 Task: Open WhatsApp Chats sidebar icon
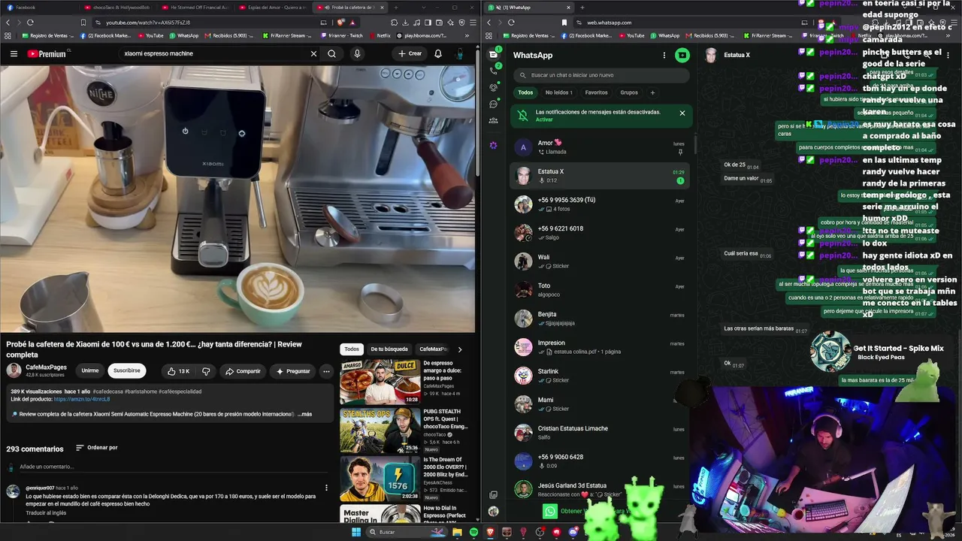click(493, 54)
